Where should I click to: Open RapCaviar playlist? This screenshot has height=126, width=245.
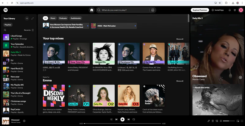pyautogui.click(x=19, y=111)
